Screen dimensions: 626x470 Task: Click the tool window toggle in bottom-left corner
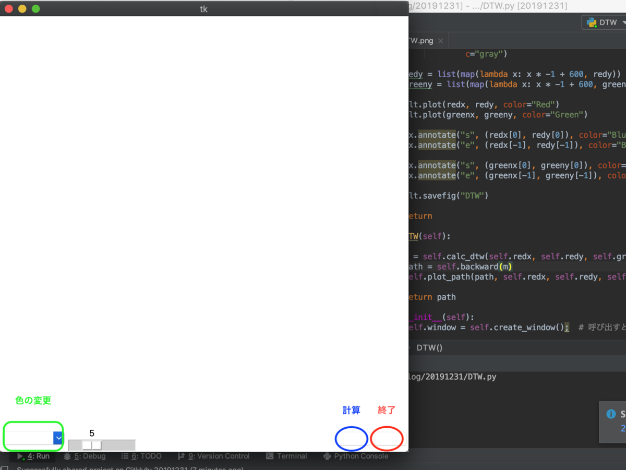click(4, 468)
